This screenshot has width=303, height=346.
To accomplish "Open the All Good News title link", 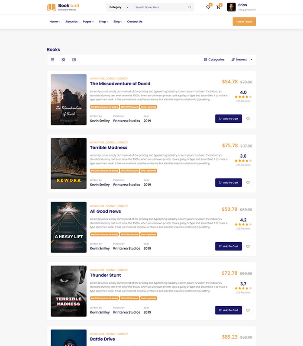I will (x=105, y=211).
